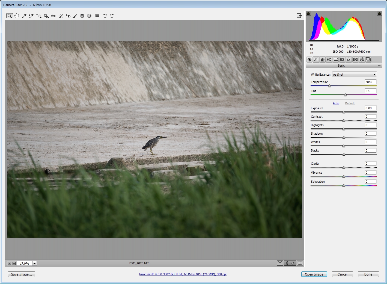Open the White Balance dropdown
Screen dimensions: 387x284
(x=354, y=75)
